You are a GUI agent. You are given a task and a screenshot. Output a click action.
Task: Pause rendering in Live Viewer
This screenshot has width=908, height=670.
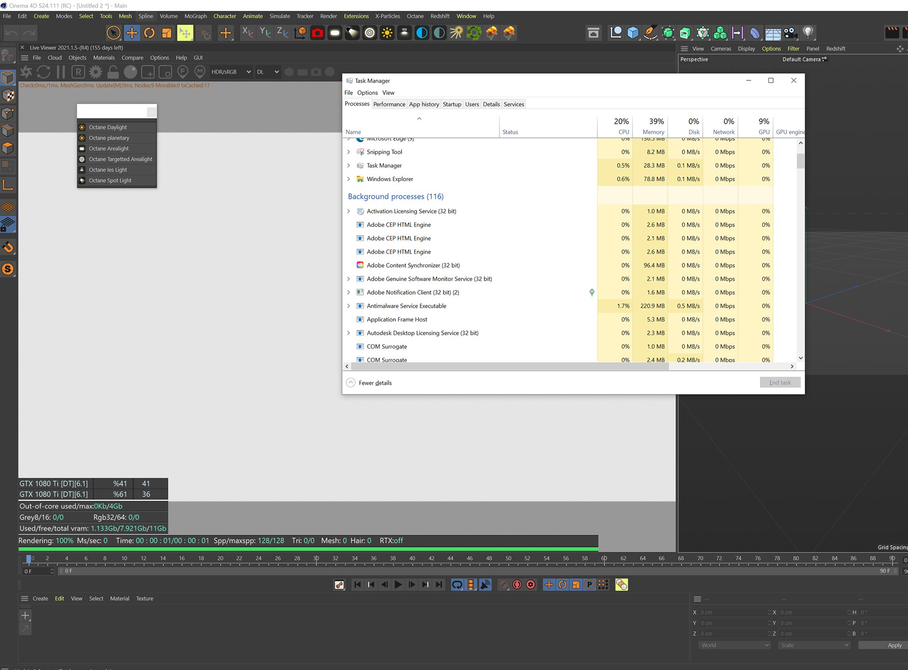coord(61,72)
